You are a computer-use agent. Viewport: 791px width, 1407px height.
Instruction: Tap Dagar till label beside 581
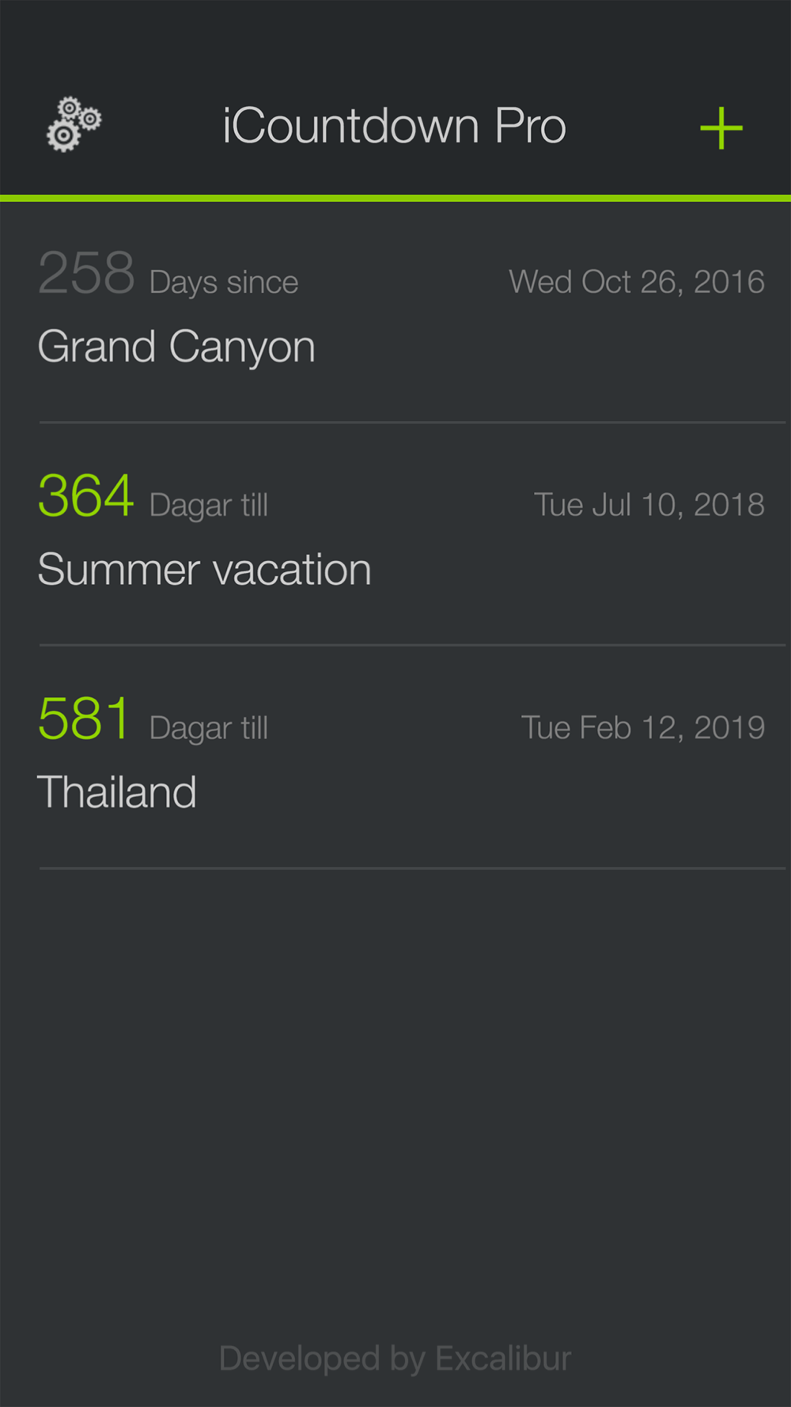tap(209, 729)
